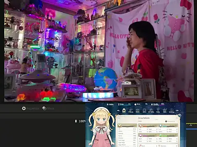
Task: Open the EX Skills tab
Action: [151, 111]
